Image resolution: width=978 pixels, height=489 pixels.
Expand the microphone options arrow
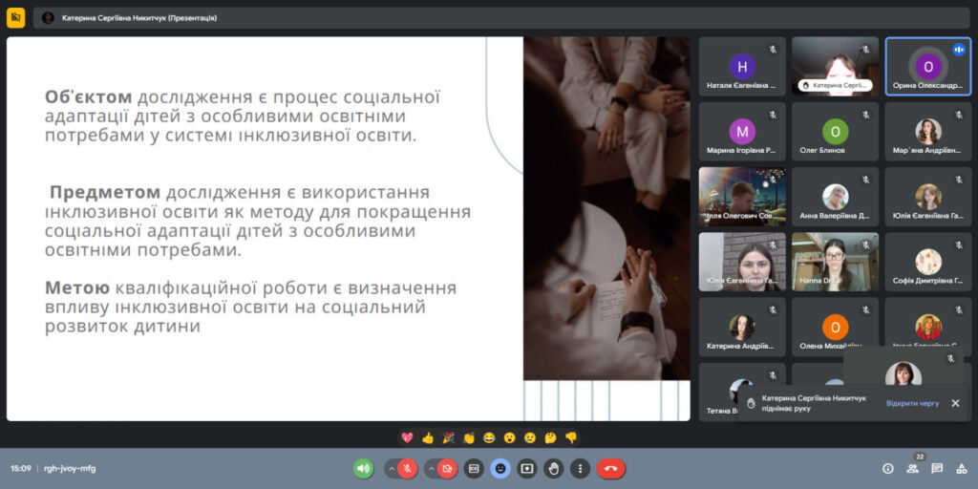(x=391, y=469)
